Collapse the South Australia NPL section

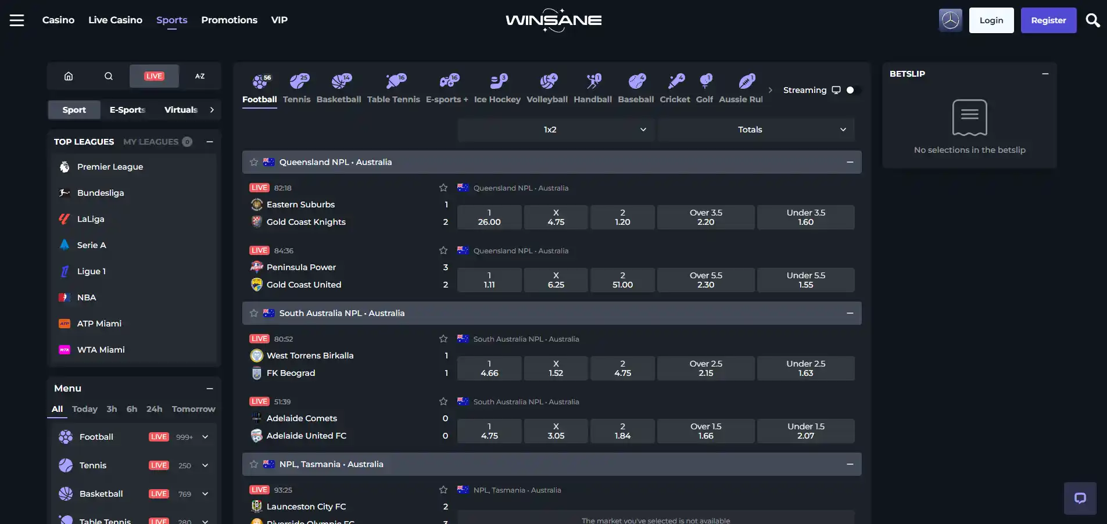point(850,313)
